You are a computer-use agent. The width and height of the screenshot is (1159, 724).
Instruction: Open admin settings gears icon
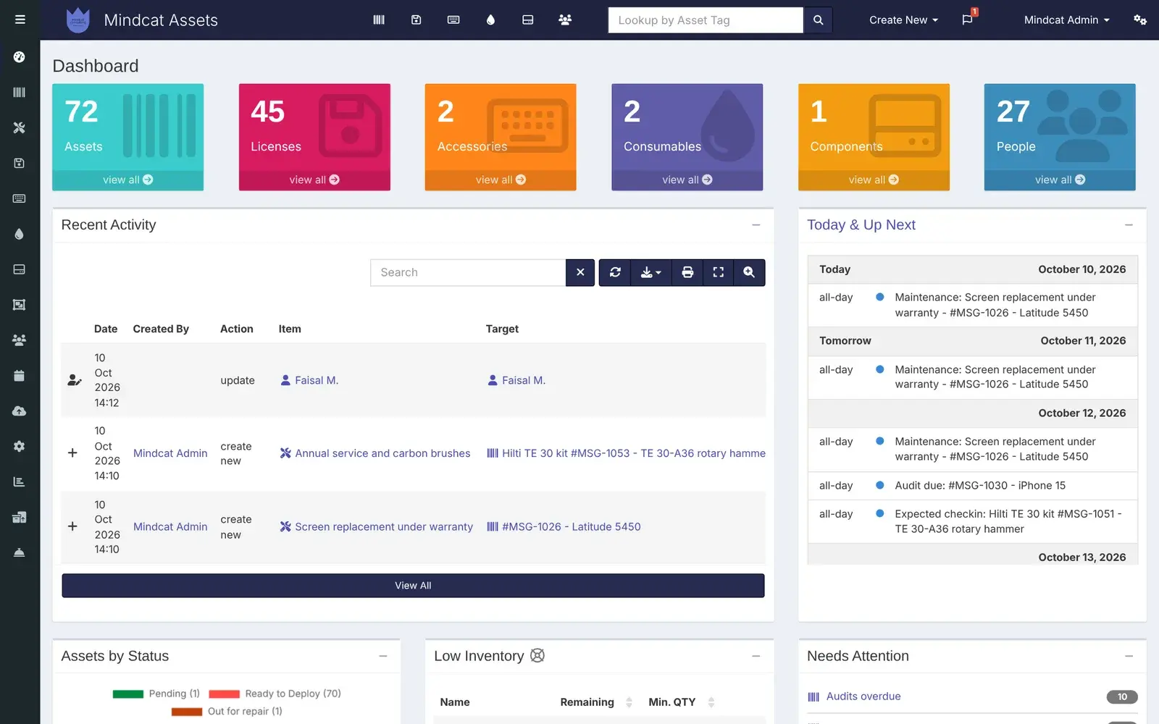(1139, 20)
